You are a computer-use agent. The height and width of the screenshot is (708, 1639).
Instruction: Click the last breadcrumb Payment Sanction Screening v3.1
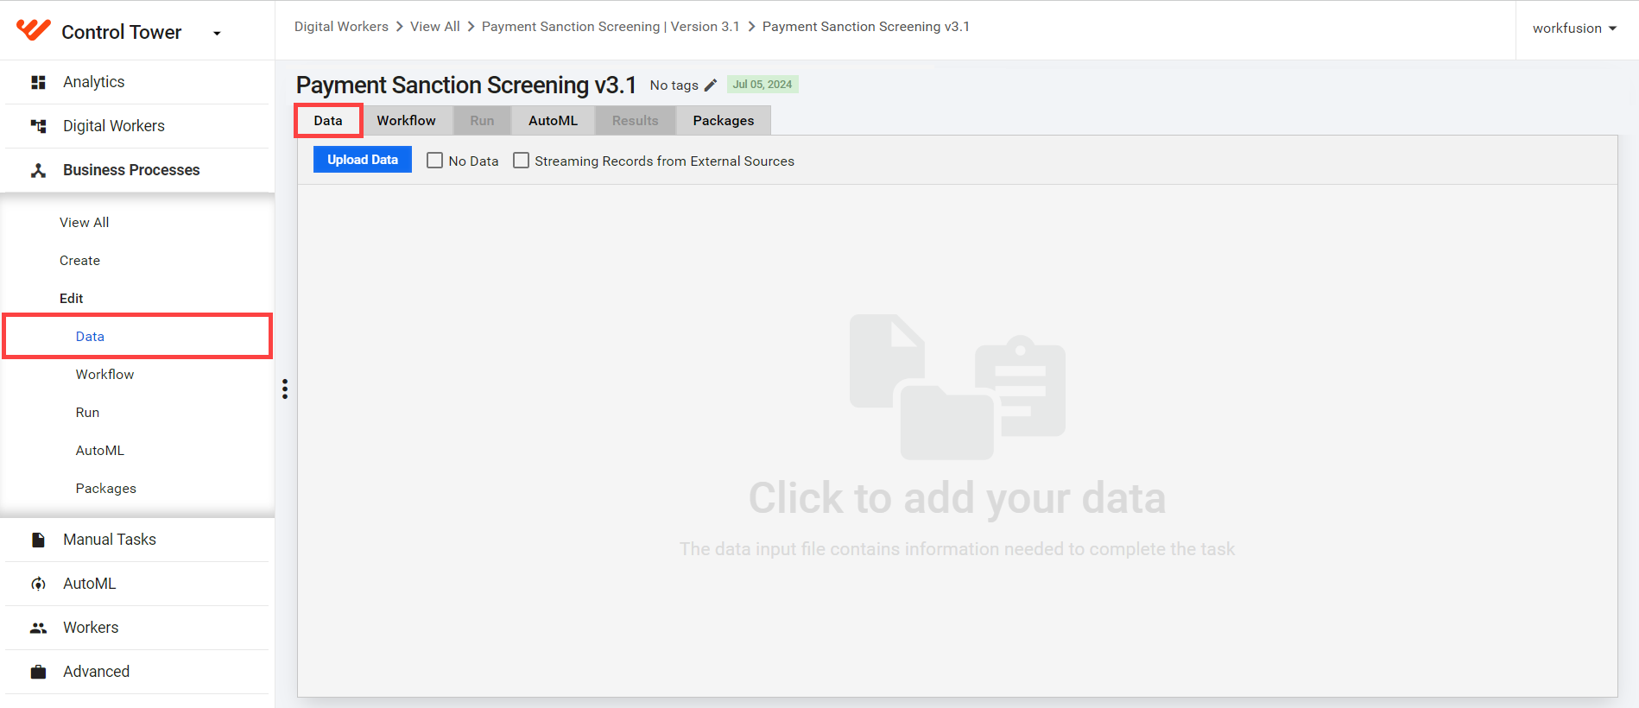[x=866, y=27]
